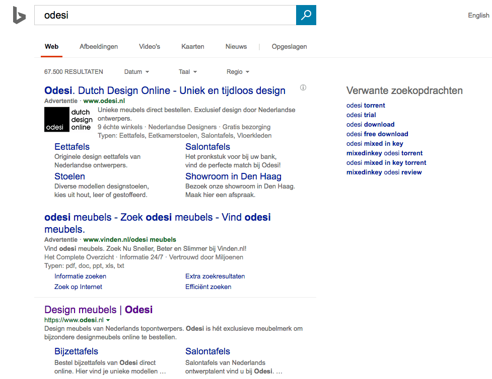Open the Video's tab
Viewport: 492px width, 379px height.
click(x=149, y=46)
